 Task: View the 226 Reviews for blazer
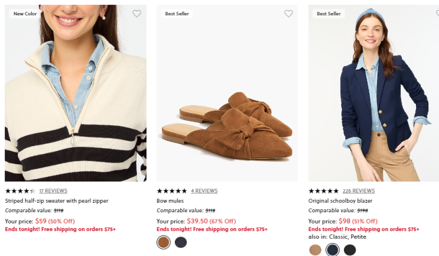[358, 191]
